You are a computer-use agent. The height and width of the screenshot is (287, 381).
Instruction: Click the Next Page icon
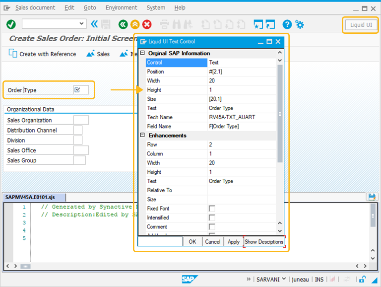229,24
